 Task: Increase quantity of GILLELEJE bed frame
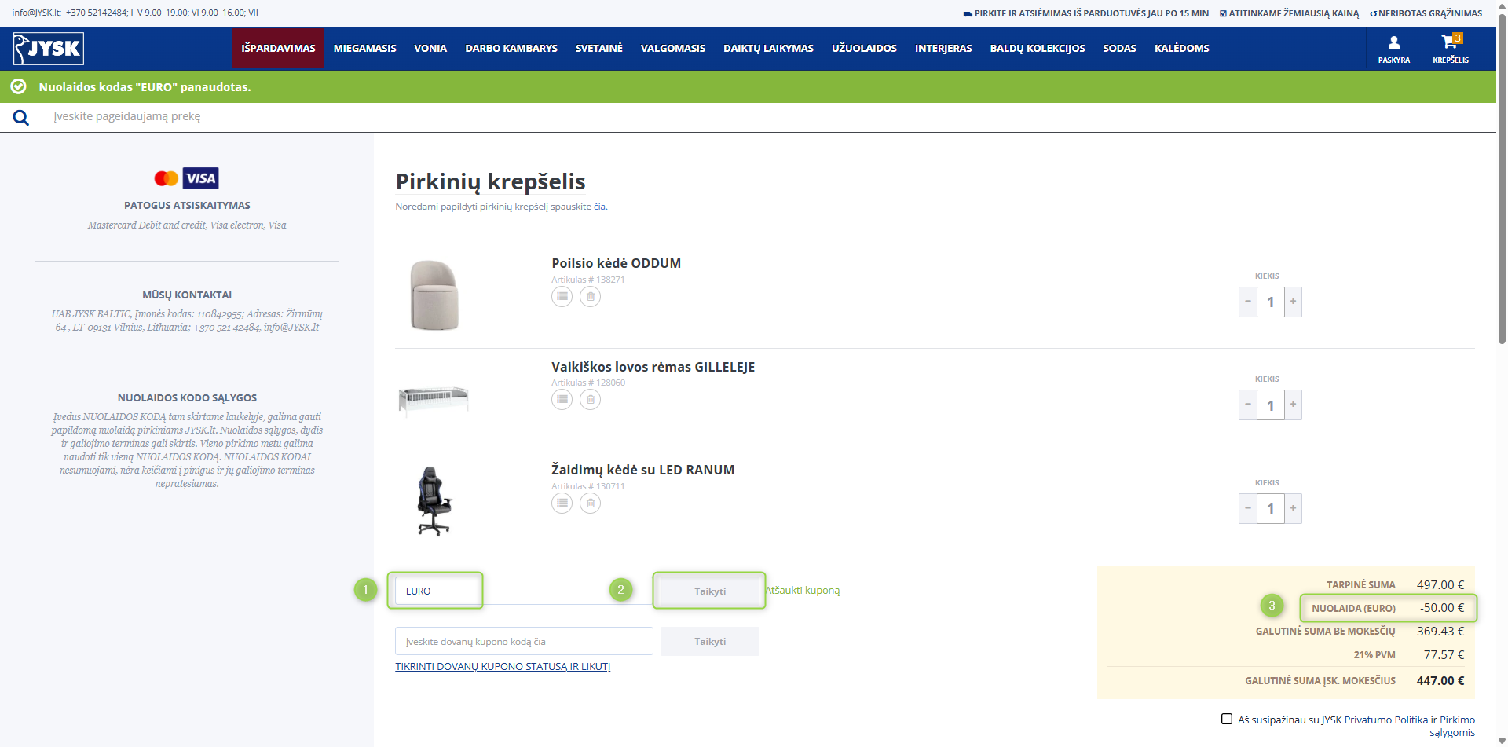coord(1293,405)
